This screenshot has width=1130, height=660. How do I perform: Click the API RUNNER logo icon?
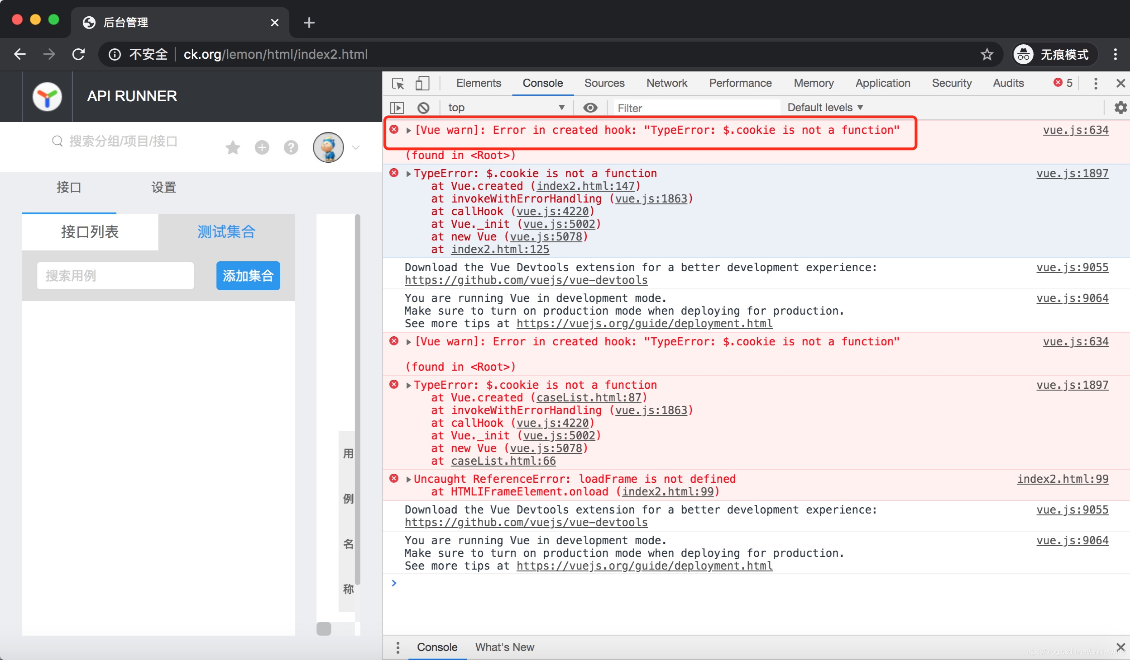point(47,96)
